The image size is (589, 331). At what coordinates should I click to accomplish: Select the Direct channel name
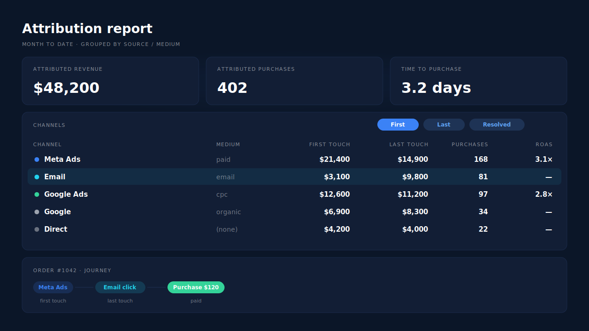click(56, 229)
